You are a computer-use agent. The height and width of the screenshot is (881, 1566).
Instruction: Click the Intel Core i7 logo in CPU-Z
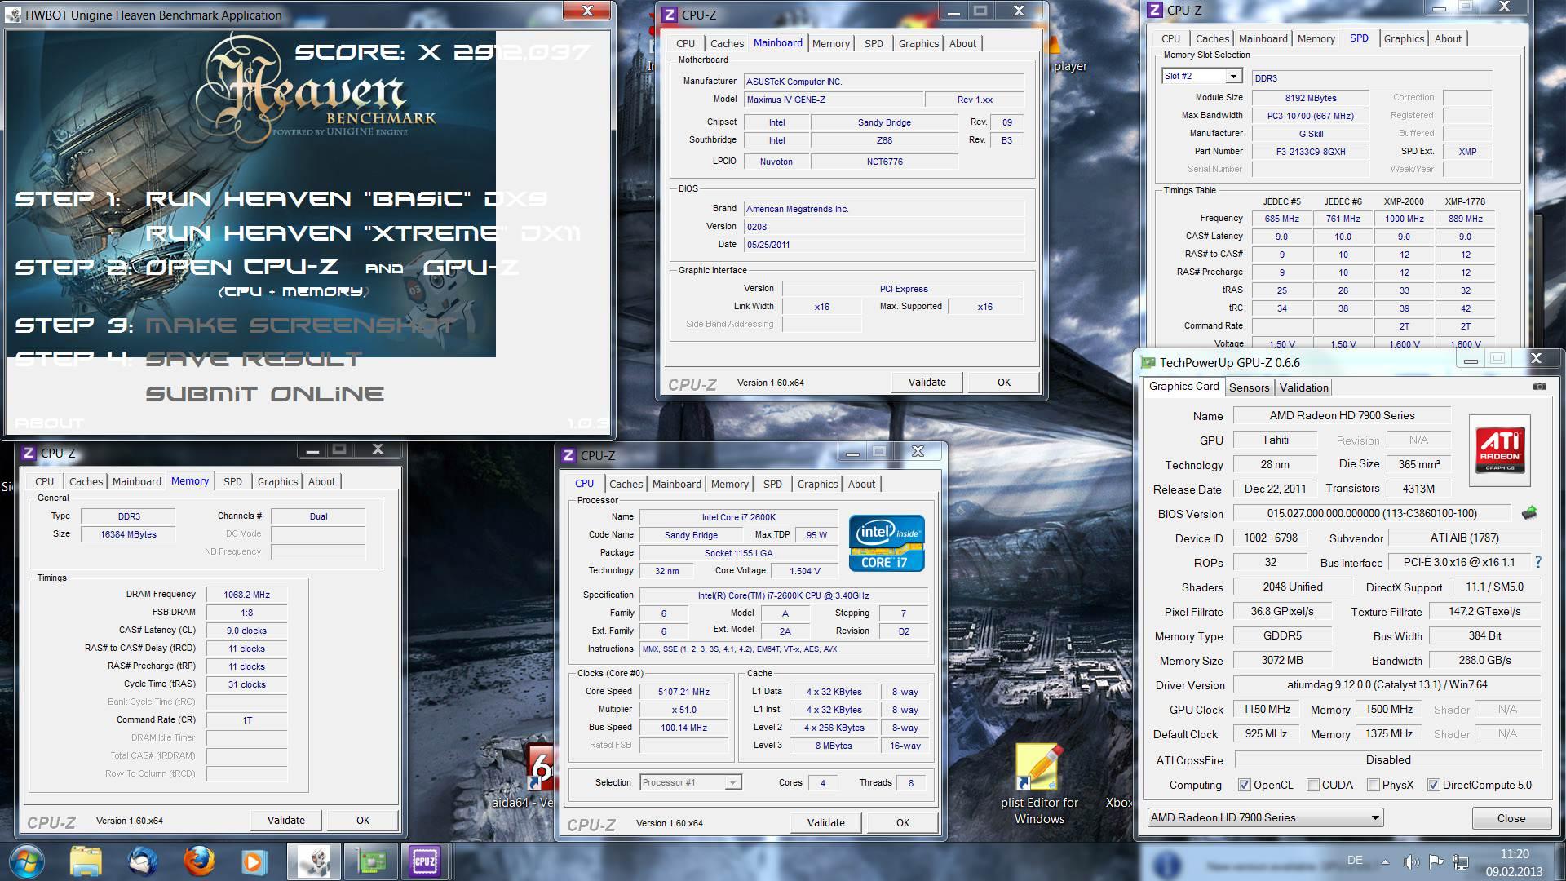coord(887,542)
